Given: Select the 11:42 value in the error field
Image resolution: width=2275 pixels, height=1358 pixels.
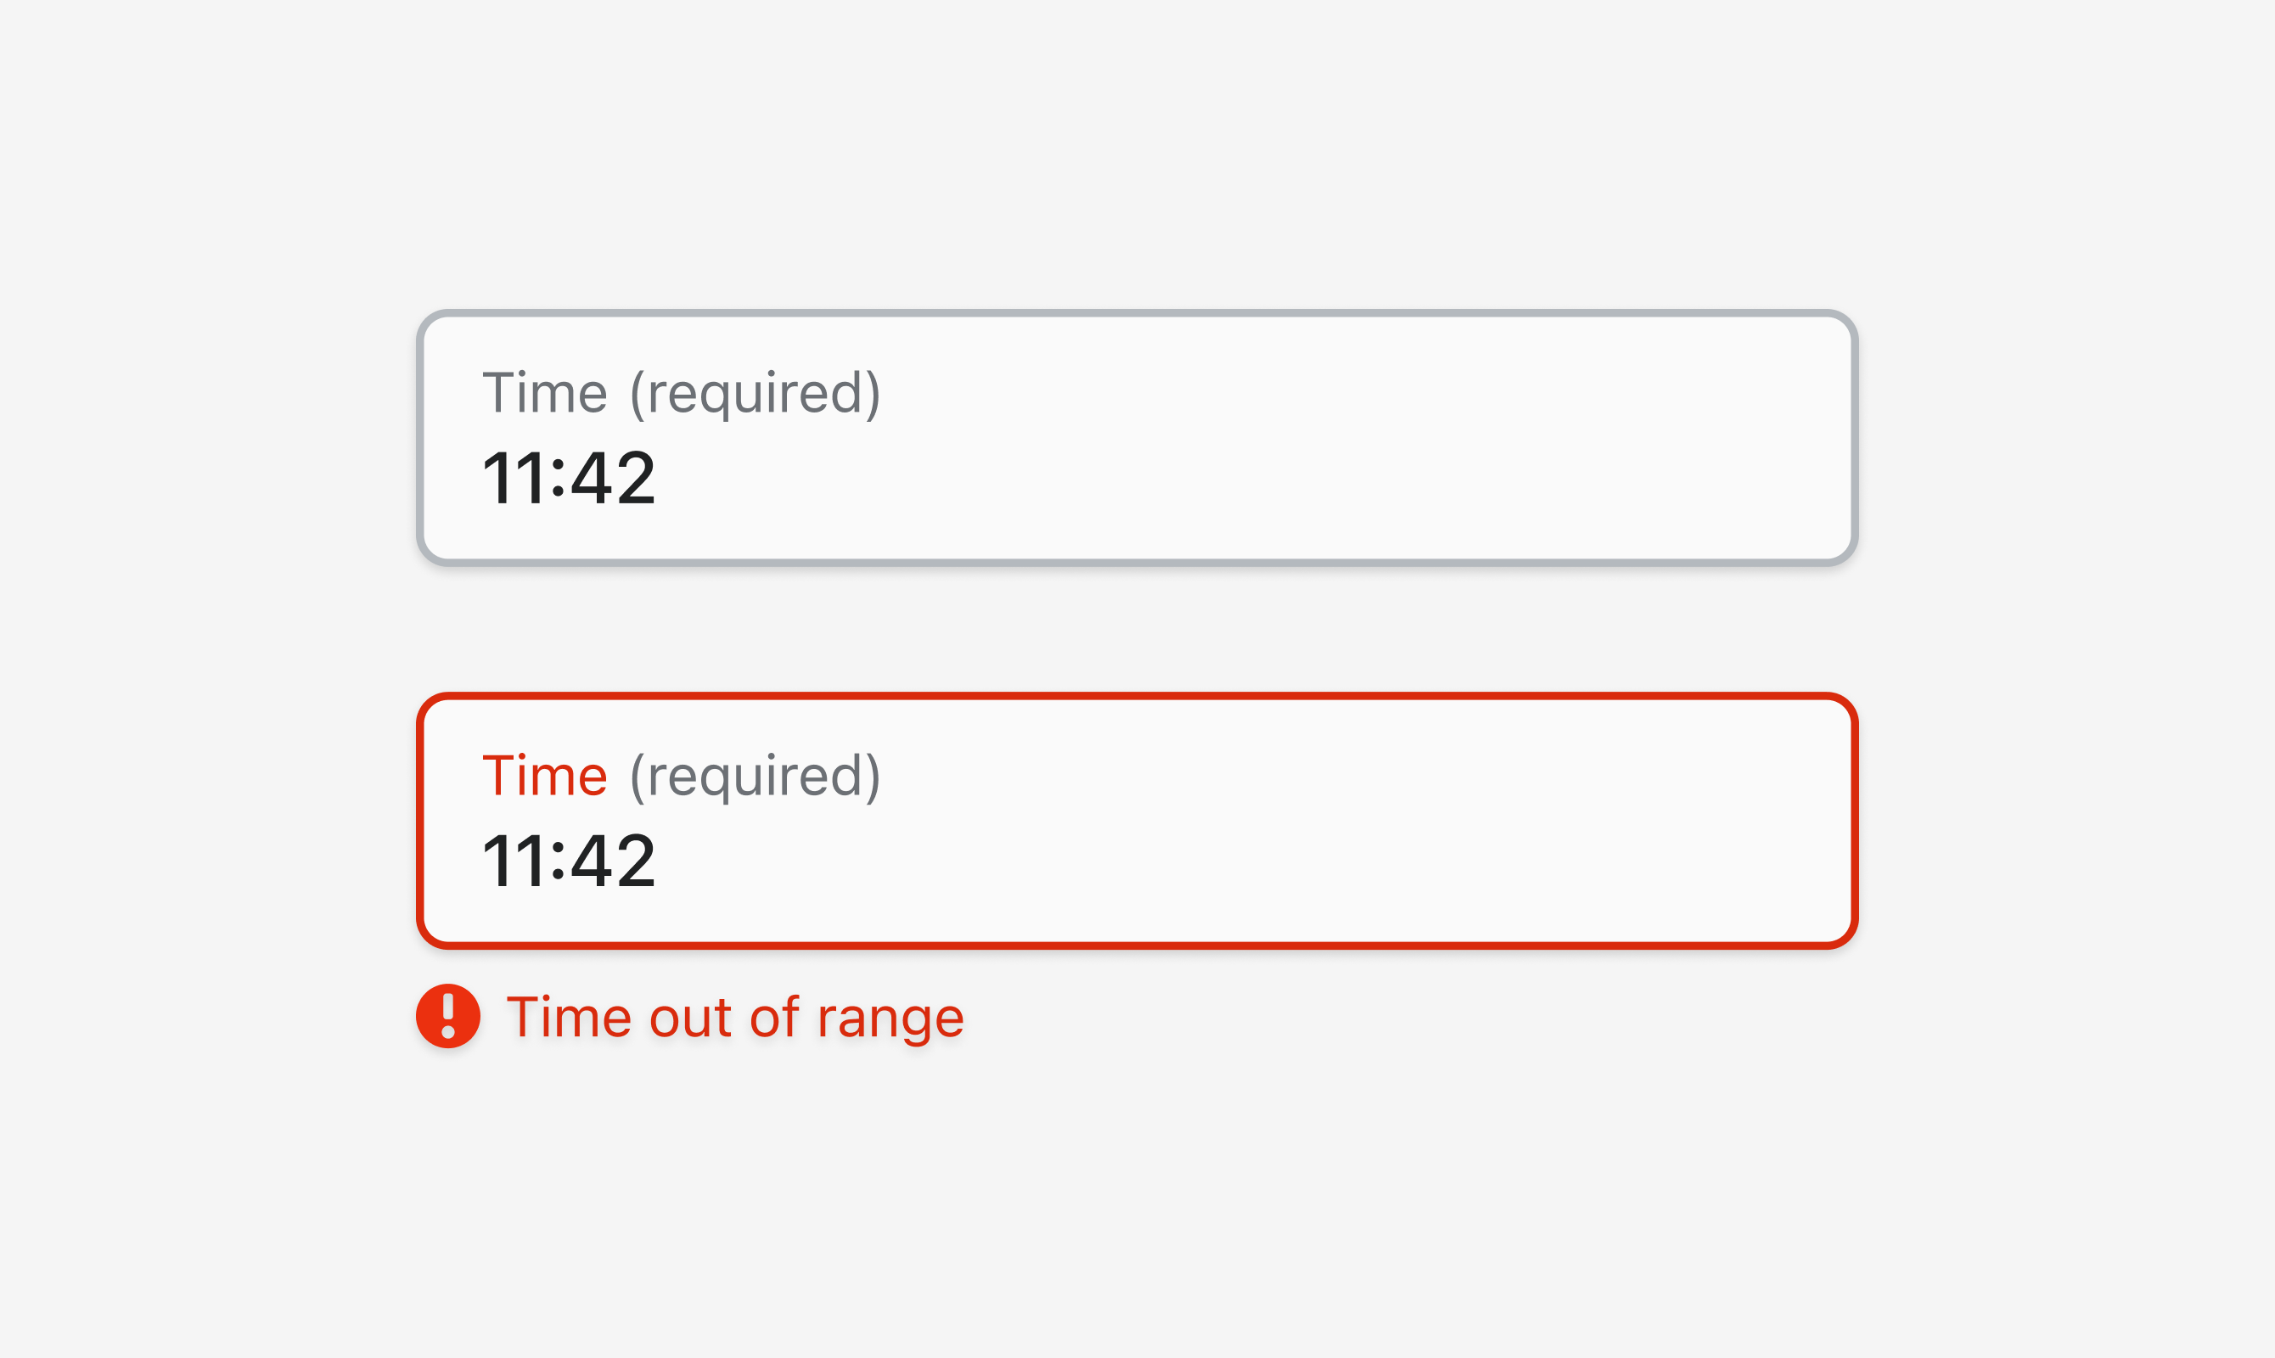Looking at the screenshot, I should 568,861.
